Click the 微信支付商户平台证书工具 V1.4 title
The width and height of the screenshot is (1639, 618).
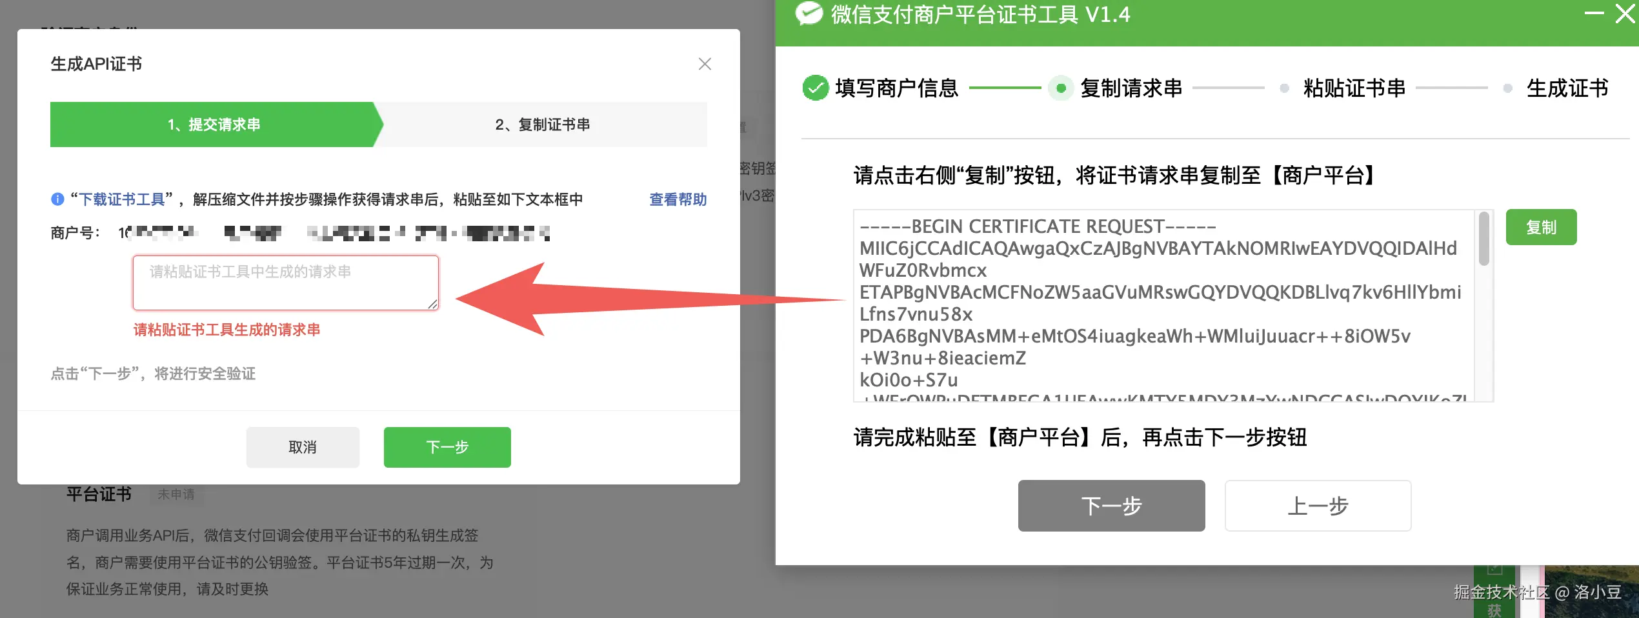[980, 14]
